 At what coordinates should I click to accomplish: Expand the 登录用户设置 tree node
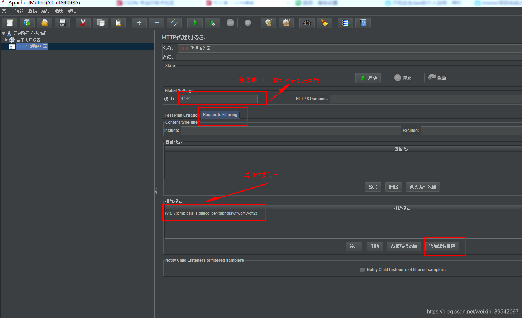tap(6, 40)
